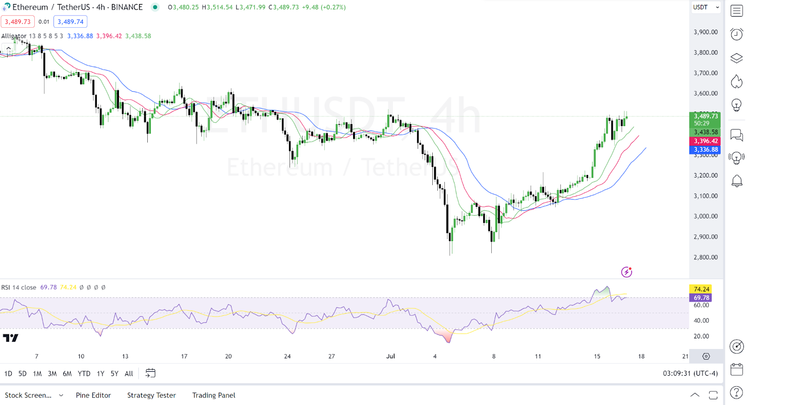Open the watchlist panel icon

pyautogui.click(x=736, y=11)
